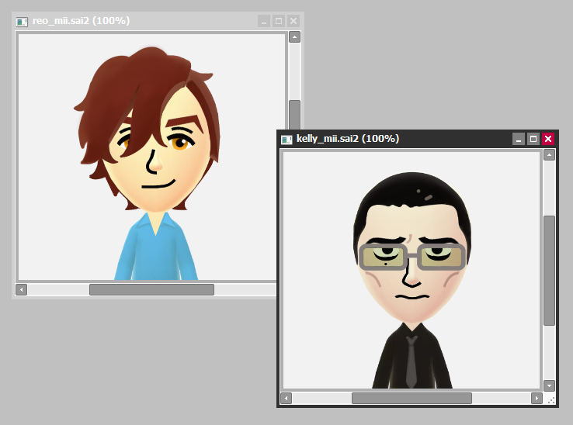The image size is (573, 425).
Task: Click scroll-up arrow in kelly_mii window
Action: click(549, 155)
